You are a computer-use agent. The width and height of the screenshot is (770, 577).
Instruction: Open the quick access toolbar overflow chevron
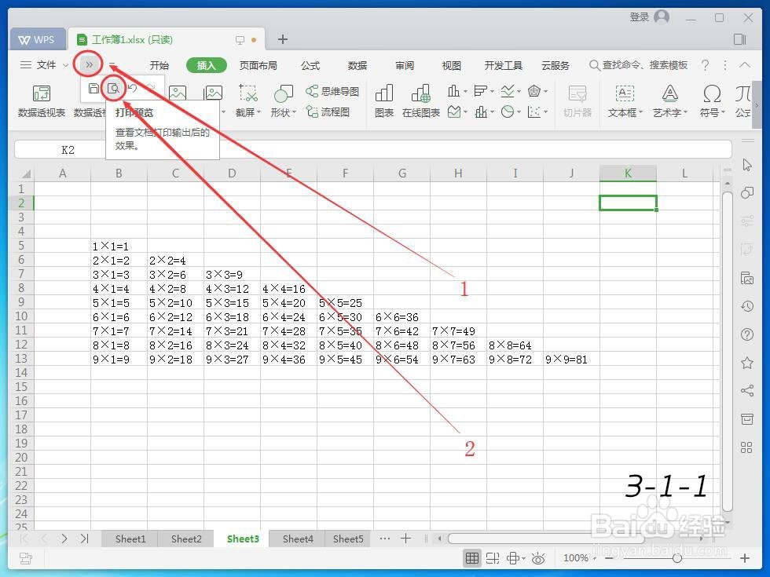tap(88, 64)
